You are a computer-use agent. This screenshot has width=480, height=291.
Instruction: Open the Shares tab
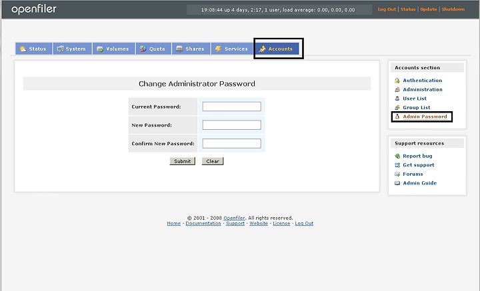coord(191,49)
